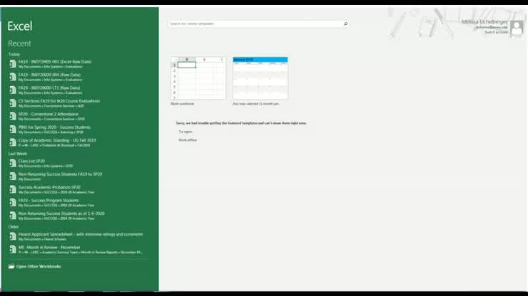Click the file icon beside FA19 INSY20000-004 Raw Data

13,77
